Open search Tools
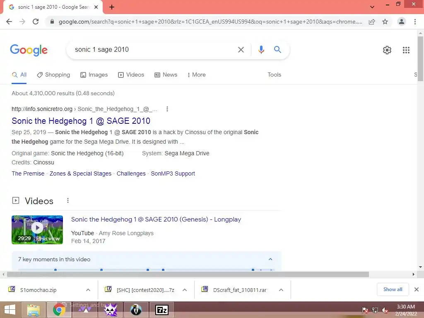This screenshot has width=424, height=318. [274, 75]
